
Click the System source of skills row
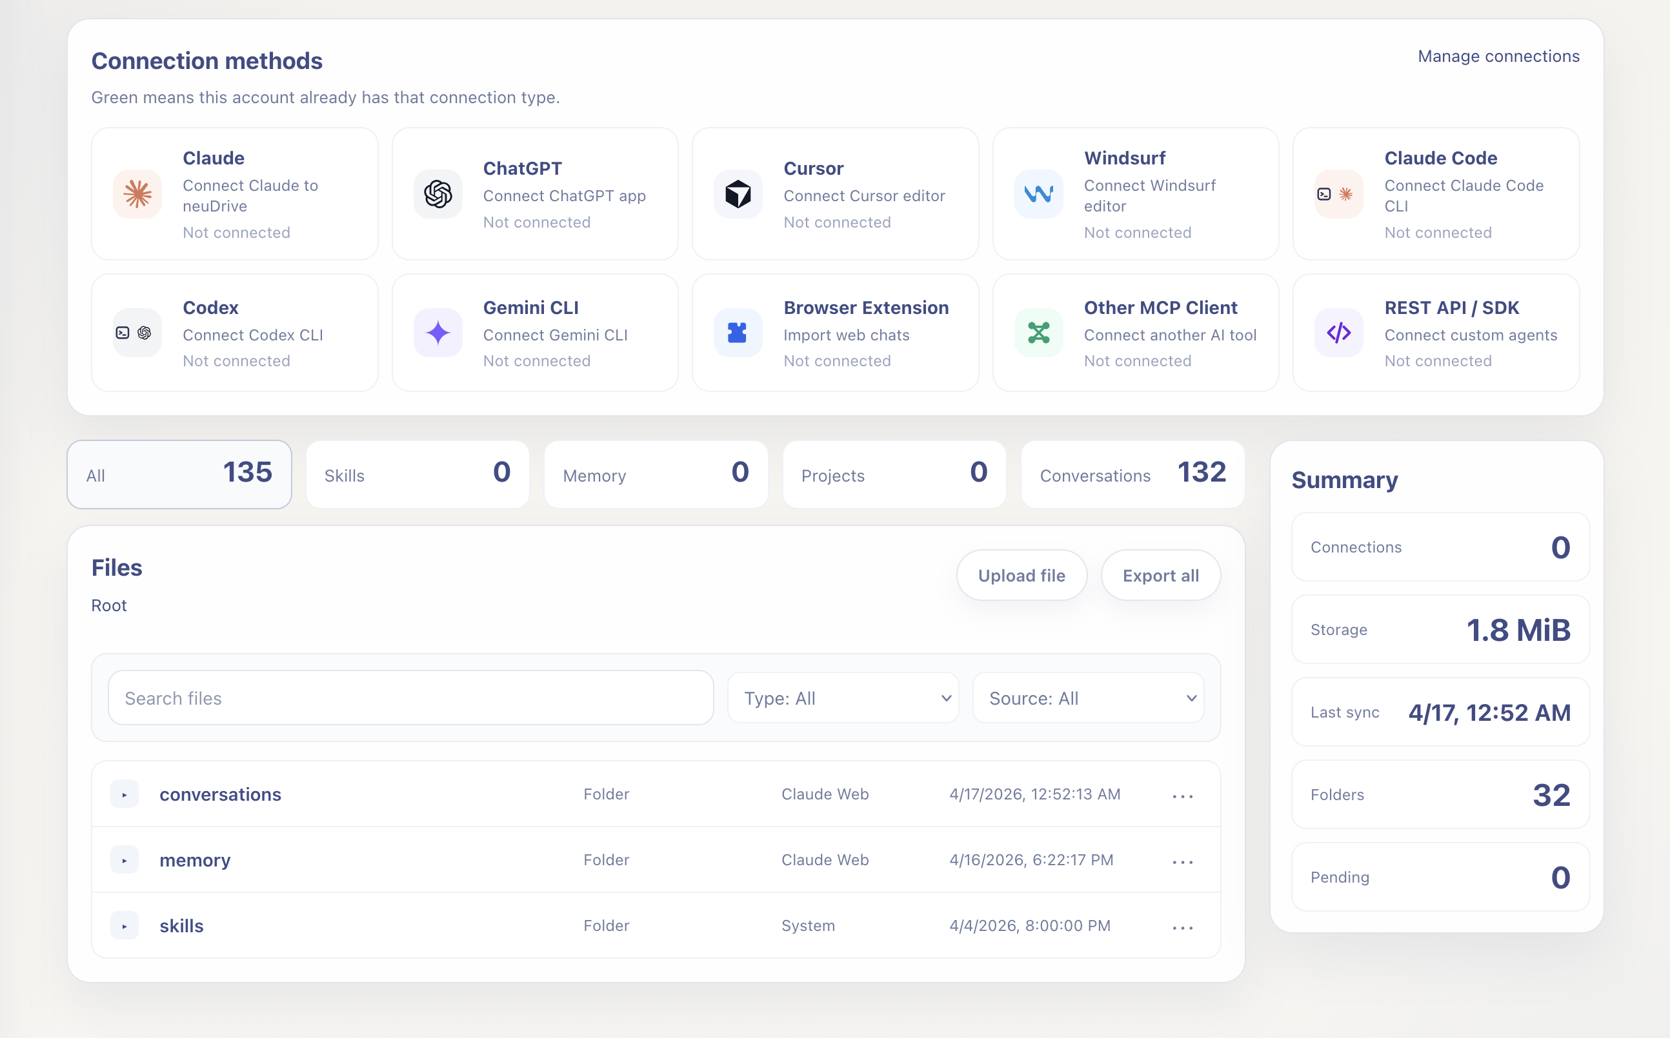tap(808, 926)
